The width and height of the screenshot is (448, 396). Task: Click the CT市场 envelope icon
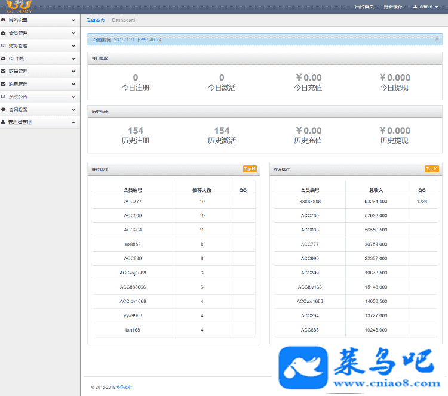point(4,58)
